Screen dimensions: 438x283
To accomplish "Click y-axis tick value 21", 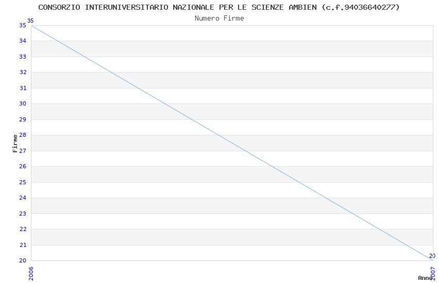I will [x=23, y=245].
